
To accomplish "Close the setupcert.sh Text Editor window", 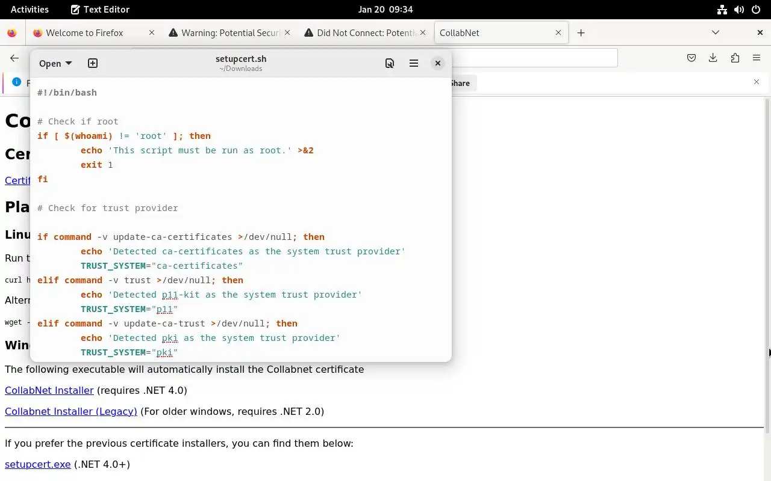I will (438, 63).
